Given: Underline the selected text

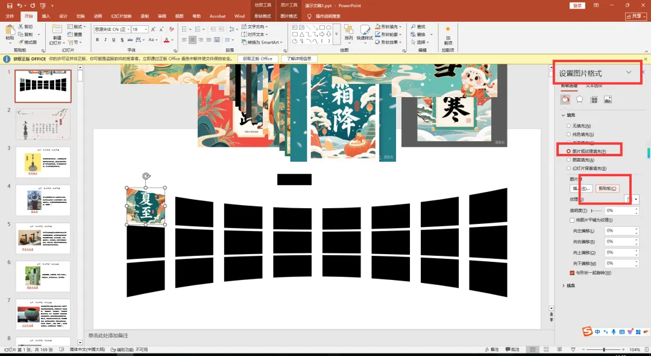Looking at the screenshot, I should pos(113,40).
